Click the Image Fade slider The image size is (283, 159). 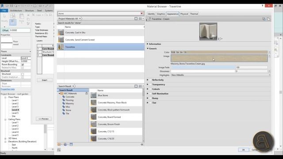pyautogui.click(x=203, y=68)
